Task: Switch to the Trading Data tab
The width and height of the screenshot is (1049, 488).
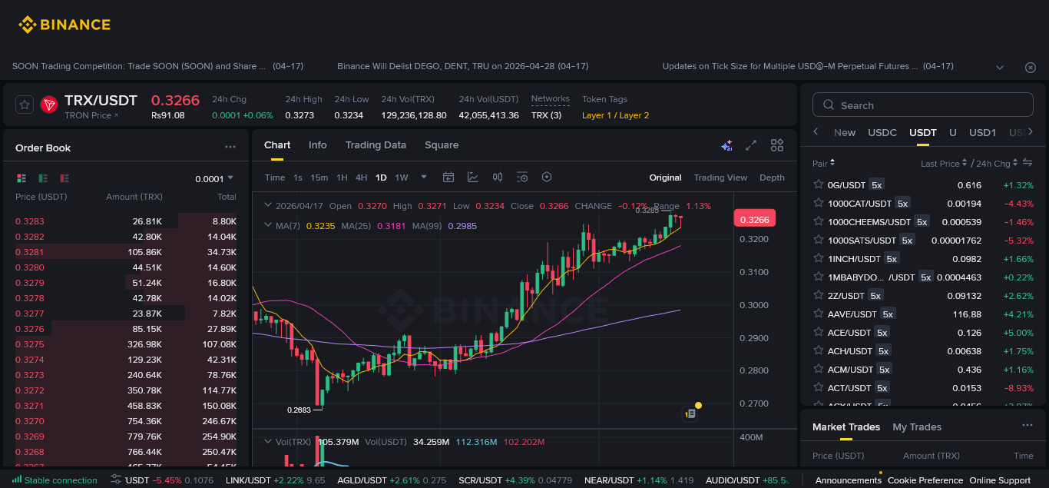Action: tap(376, 144)
